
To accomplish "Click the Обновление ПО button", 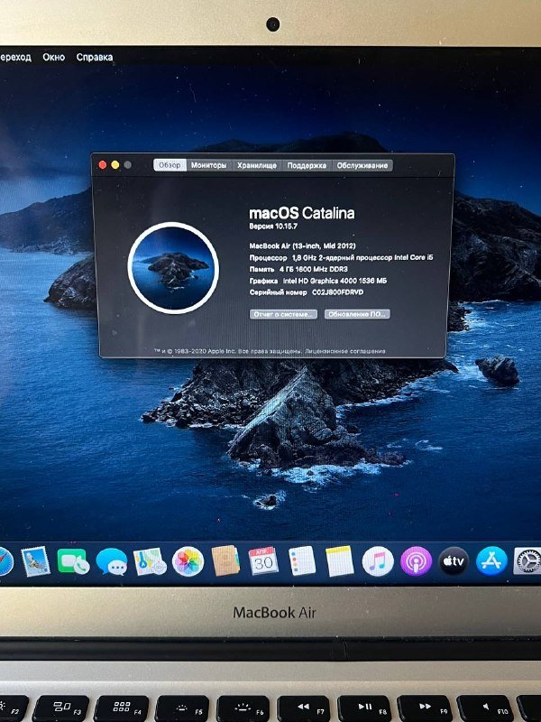I will (357, 314).
